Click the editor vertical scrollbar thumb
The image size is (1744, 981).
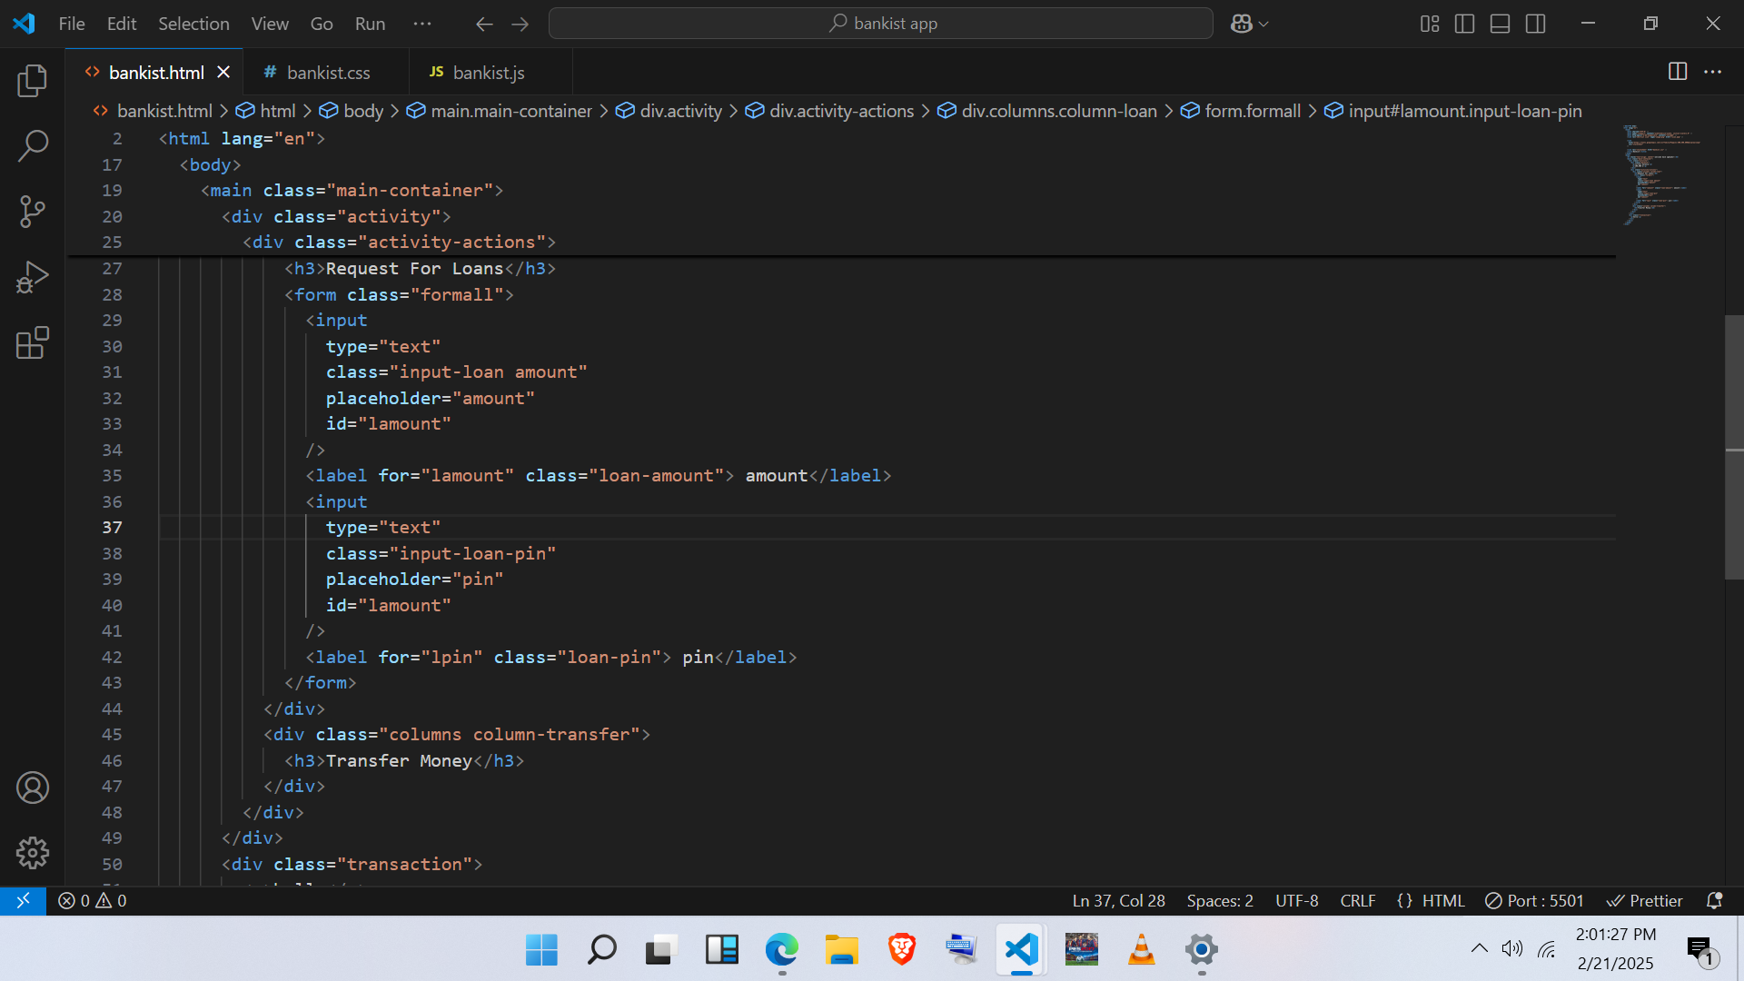1734,447
